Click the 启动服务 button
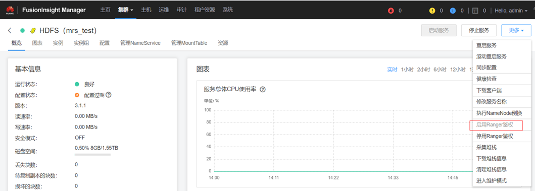 (x=439, y=30)
